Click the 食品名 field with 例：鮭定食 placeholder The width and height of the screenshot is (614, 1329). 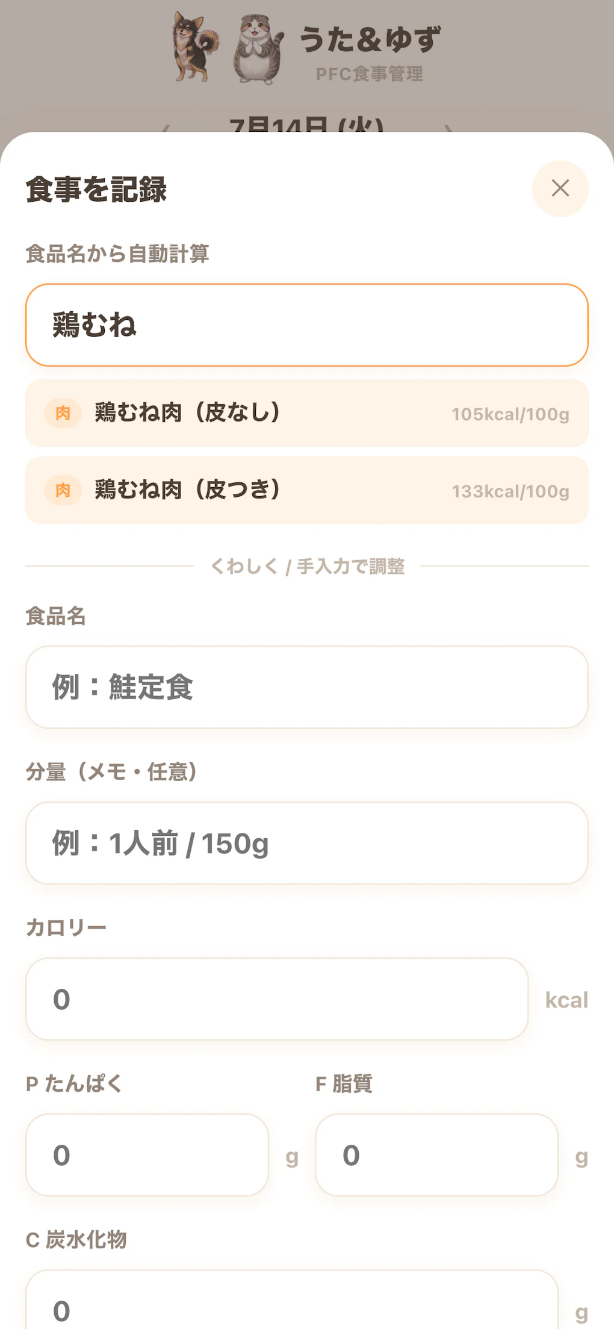[x=307, y=687]
